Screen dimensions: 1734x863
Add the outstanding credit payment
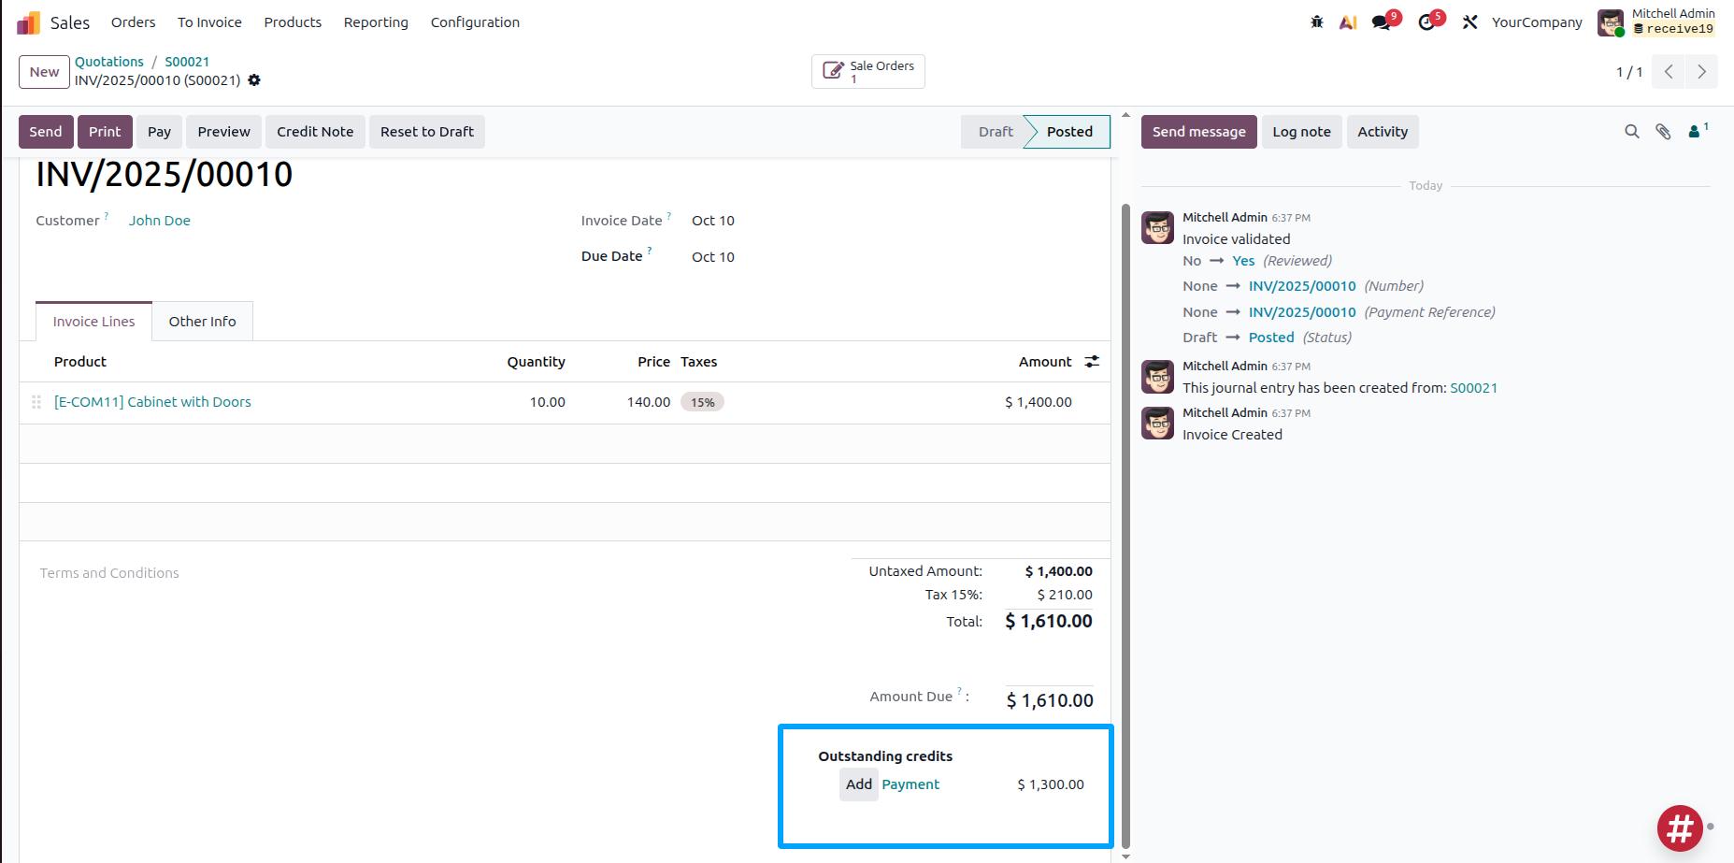[858, 784]
